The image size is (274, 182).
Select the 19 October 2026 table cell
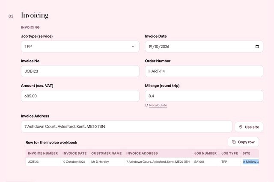point(74,162)
